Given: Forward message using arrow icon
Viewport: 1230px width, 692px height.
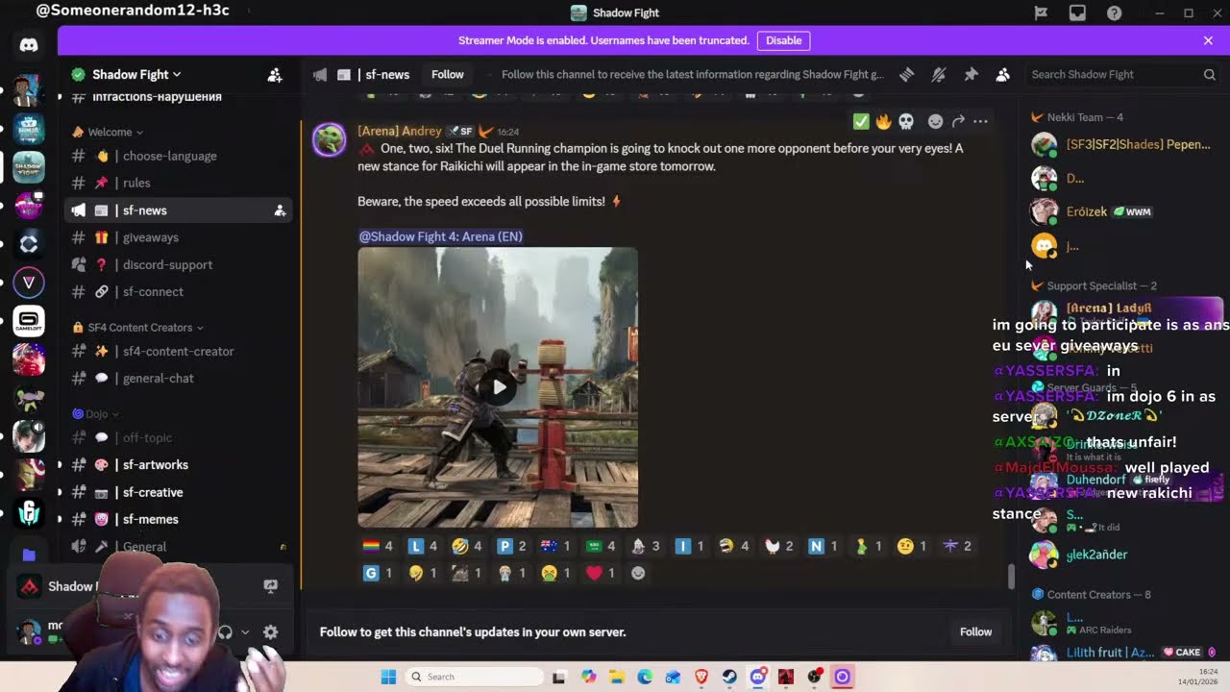Looking at the screenshot, I should point(958,121).
